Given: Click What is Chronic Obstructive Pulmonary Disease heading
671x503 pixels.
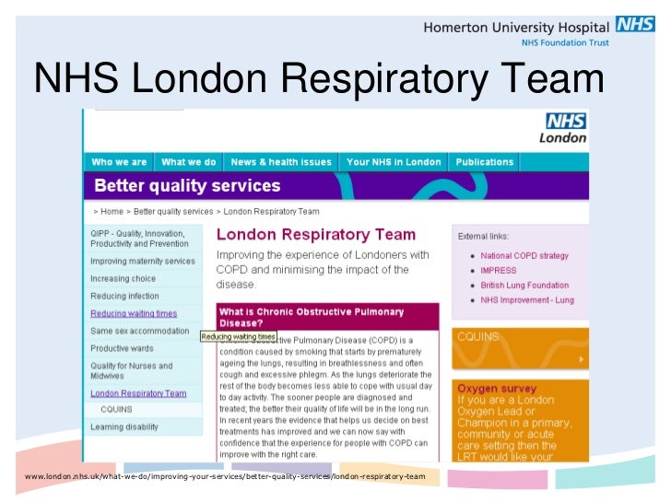Looking at the screenshot, I should (x=328, y=317).
